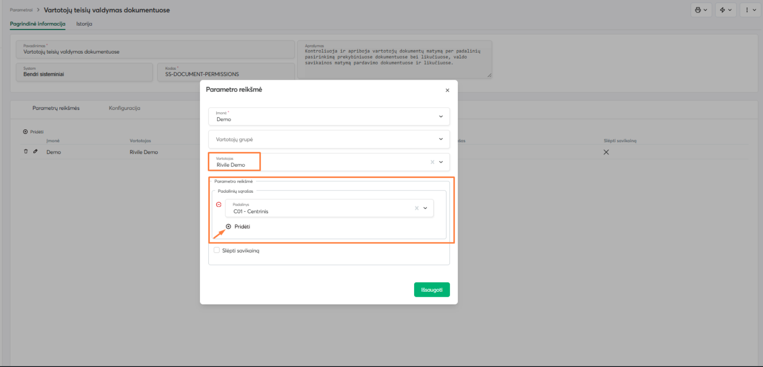
Task: Clear the Padalinys field with its X icon
Action: (x=417, y=208)
